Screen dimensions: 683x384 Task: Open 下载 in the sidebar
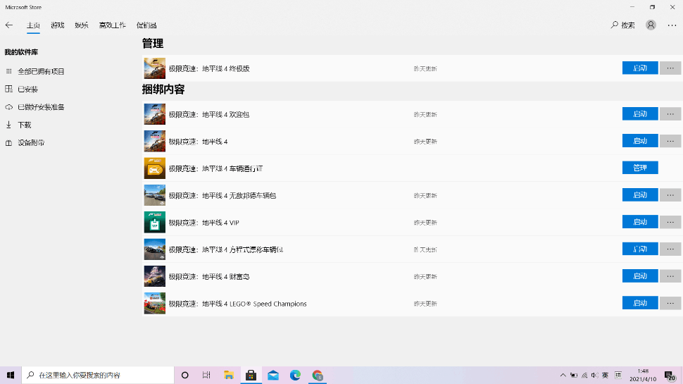(x=25, y=125)
